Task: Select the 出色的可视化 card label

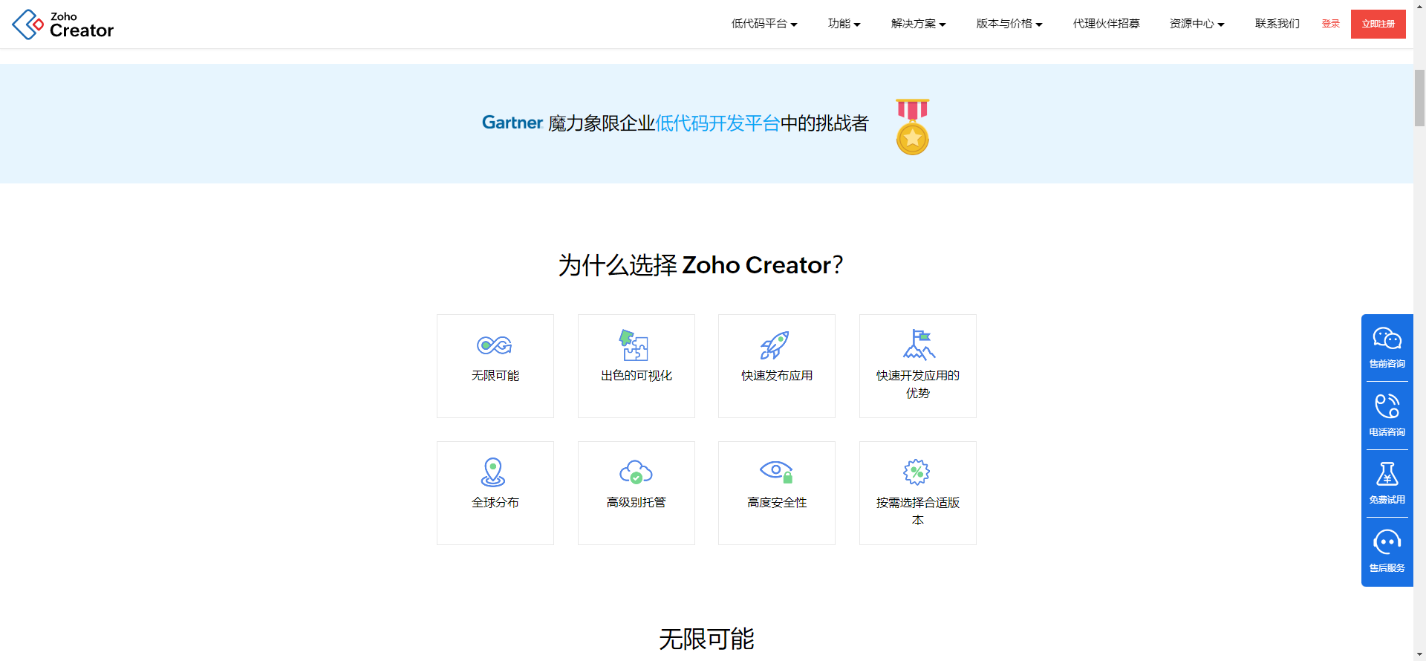Action: click(x=637, y=376)
